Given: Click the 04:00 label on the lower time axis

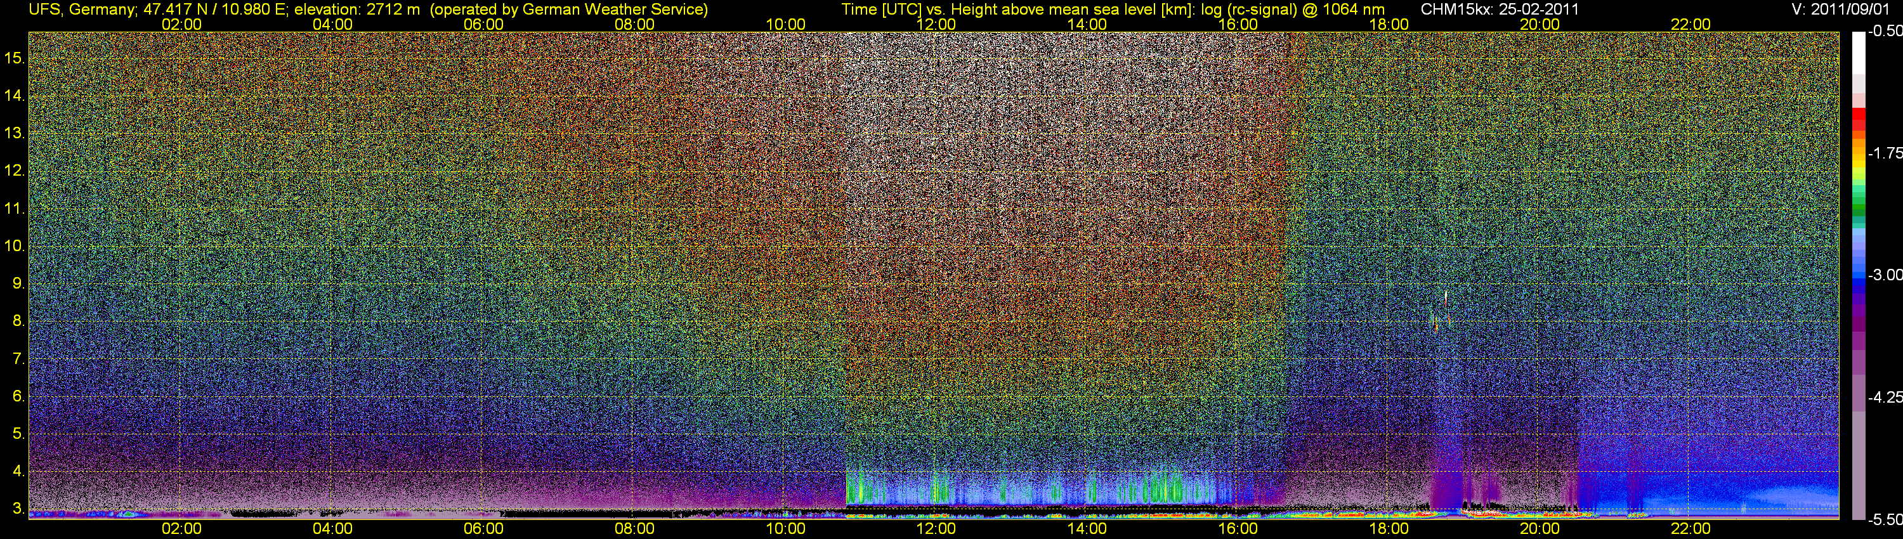Looking at the screenshot, I should pyautogui.click(x=332, y=529).
